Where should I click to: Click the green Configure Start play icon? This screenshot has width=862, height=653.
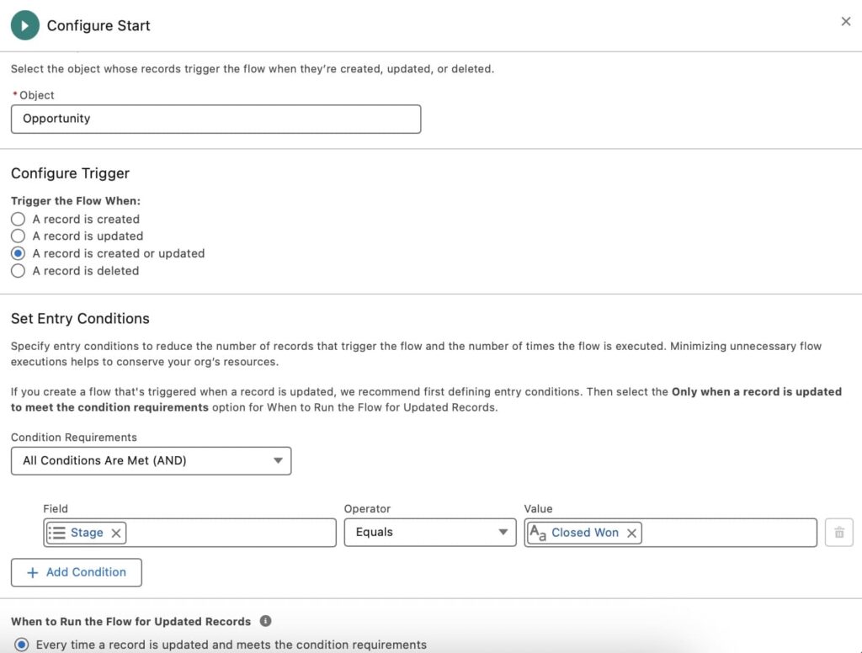[24, 25]
